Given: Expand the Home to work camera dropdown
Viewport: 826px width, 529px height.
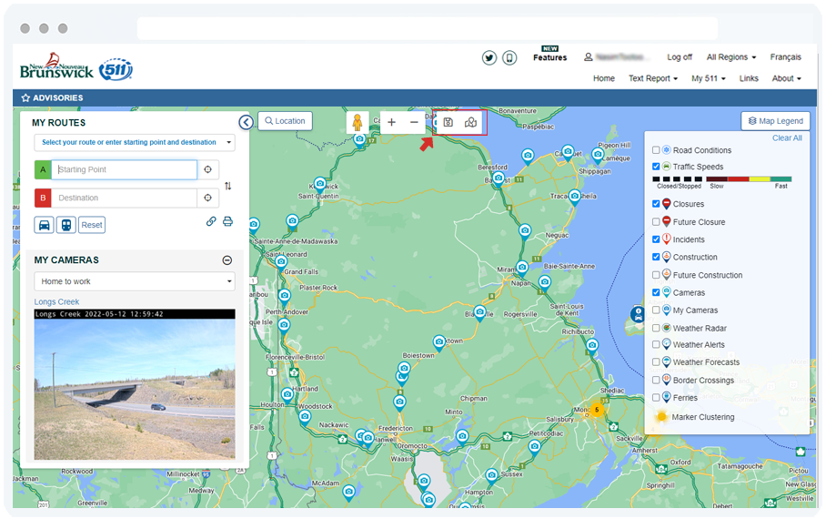Looking at the screenshot, I should click(x=135, y=281).
